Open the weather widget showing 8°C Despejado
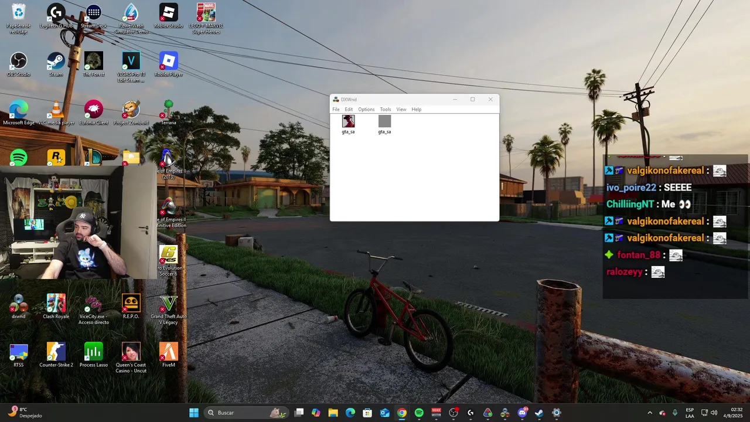Image resolution: width=750 pixels, height=422 pixels. [23, 413]
